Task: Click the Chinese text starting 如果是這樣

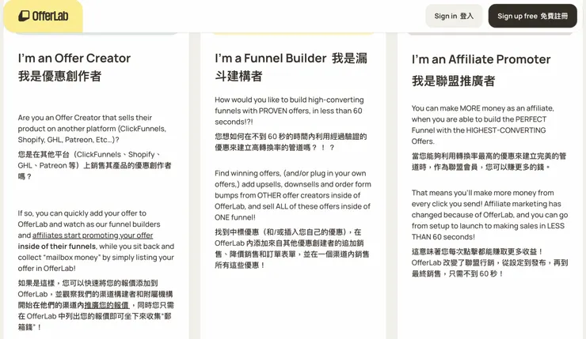Action: tap(96, 305)
